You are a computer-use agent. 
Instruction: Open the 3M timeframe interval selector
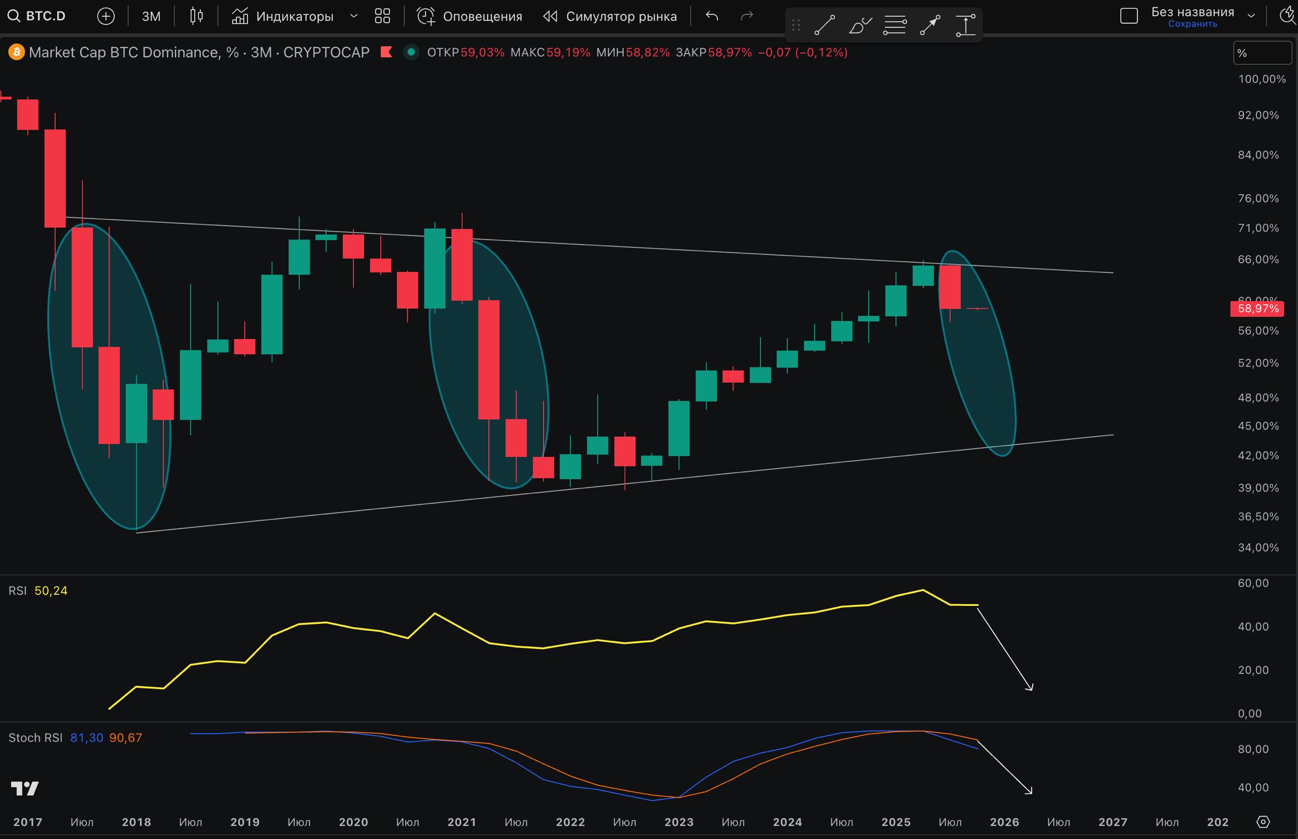point(151,16)
